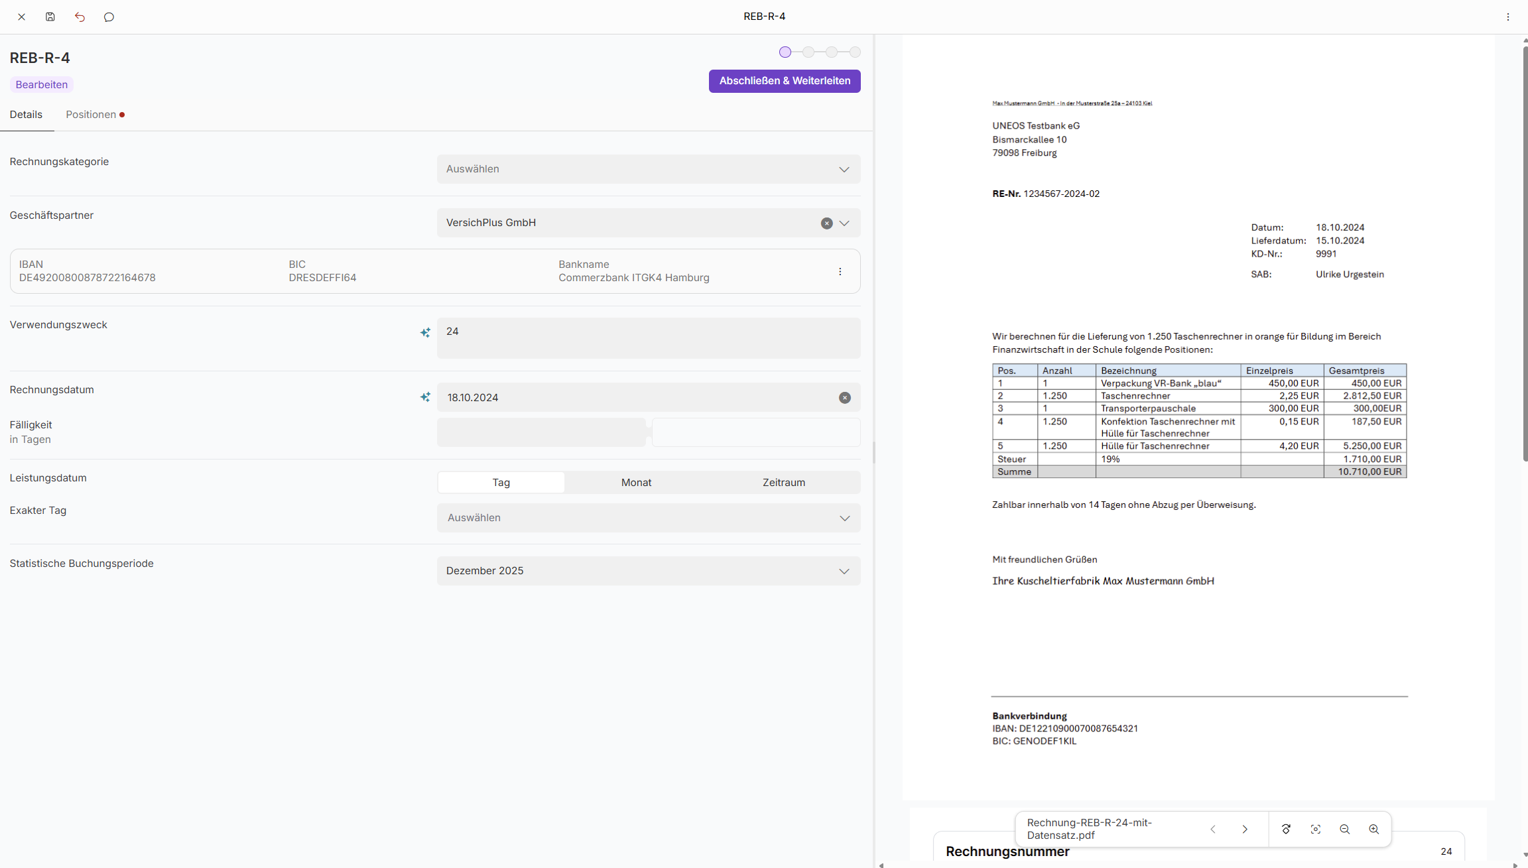Zoom in on the PDF preview

(x=1373, y=829)
